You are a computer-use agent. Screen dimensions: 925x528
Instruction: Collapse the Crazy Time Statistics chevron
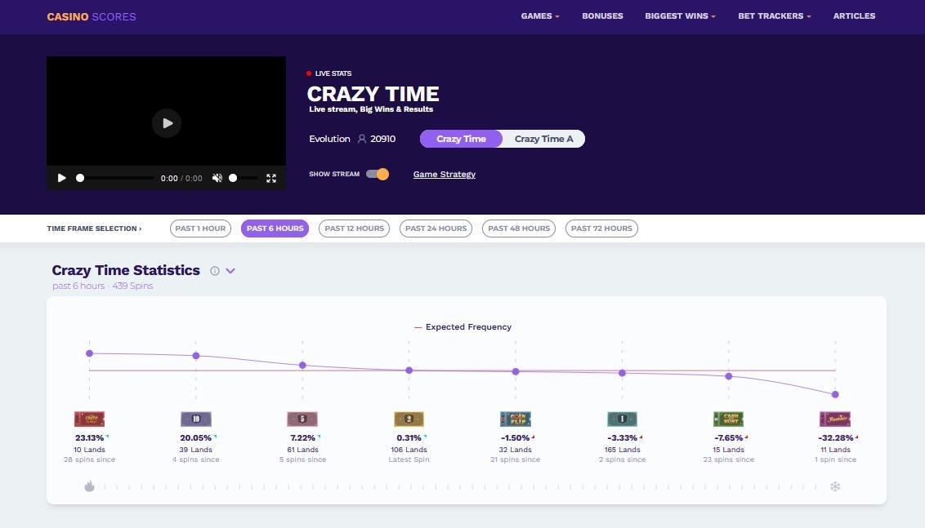point(230,271)
